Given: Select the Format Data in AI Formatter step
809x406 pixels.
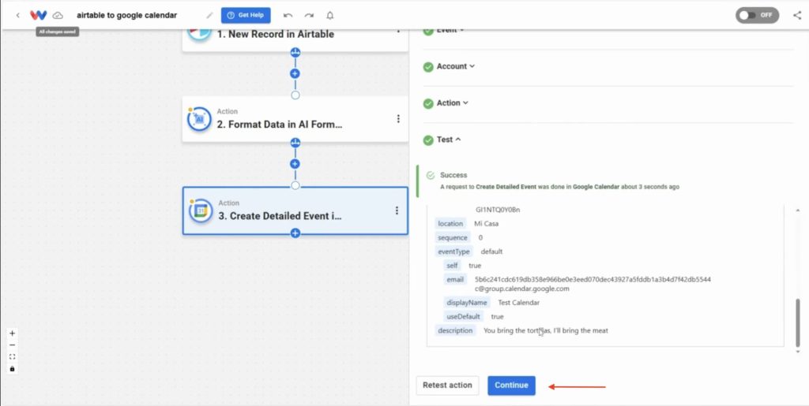Looking at the screenshot, I should pyautogui.click(x=295, y=119).
